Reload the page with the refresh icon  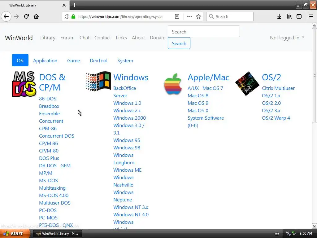(26, 16)
